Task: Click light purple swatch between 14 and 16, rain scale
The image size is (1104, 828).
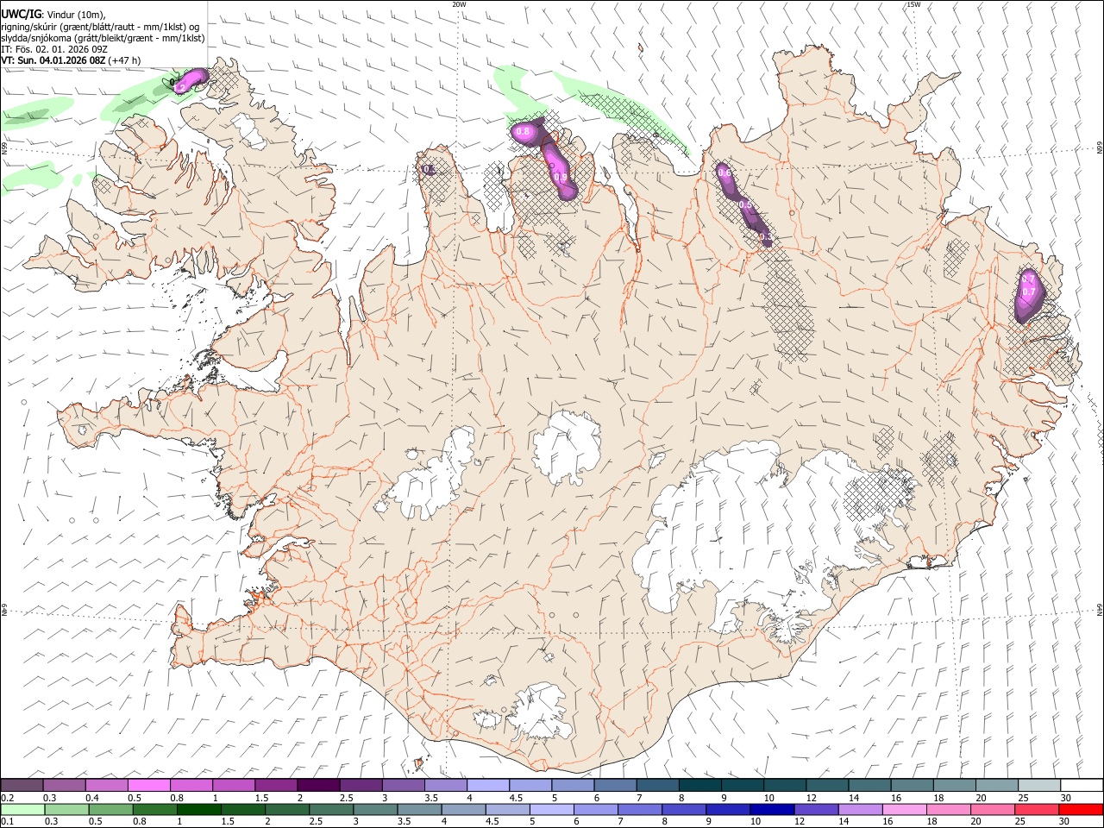Action: pos(859,809)
